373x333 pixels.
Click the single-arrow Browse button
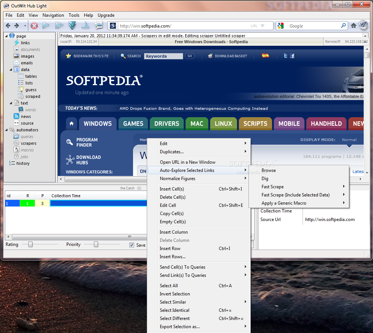click(x=46, y=25)
